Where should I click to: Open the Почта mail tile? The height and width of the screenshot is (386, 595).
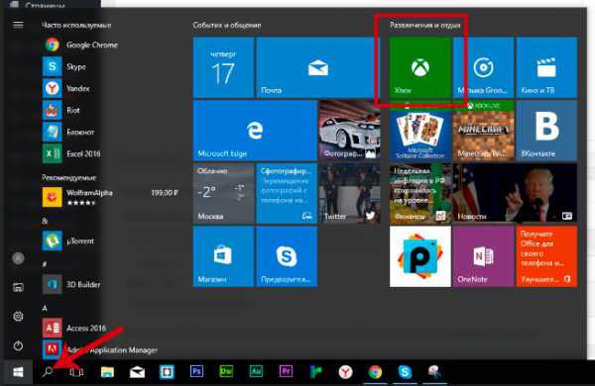pos(318,67)
